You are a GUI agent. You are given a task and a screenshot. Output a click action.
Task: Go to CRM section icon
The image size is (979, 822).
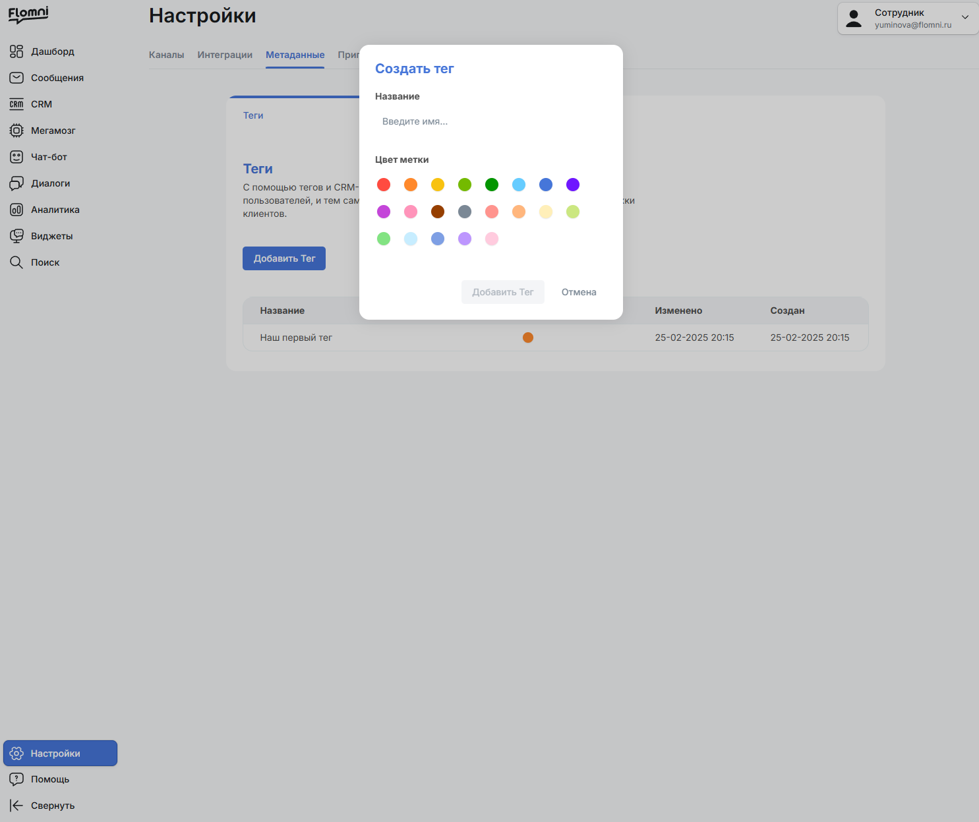[x=16, y=104]
